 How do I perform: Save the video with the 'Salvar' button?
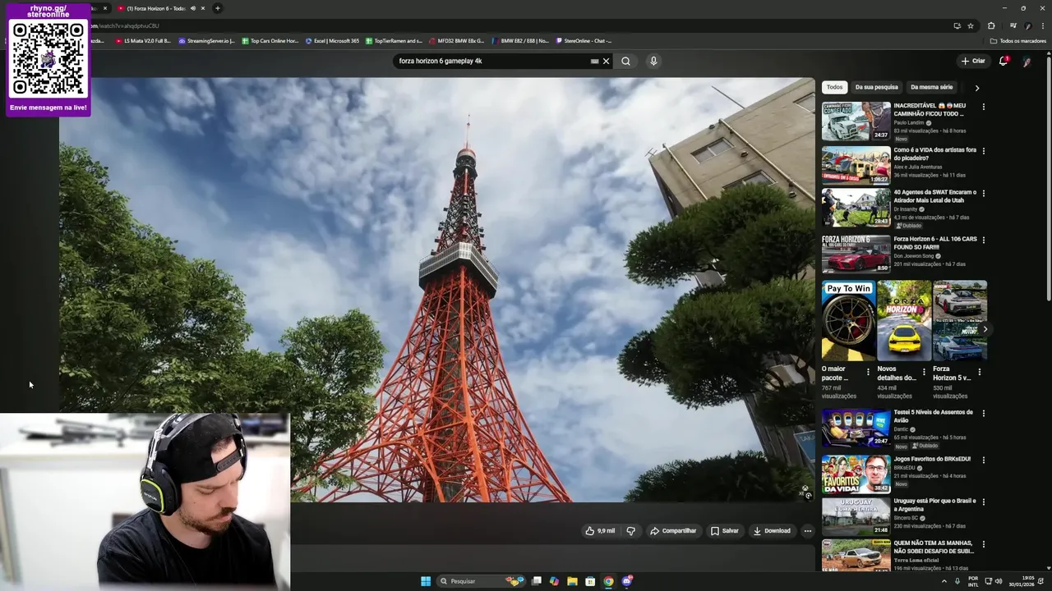coord(724,531)
